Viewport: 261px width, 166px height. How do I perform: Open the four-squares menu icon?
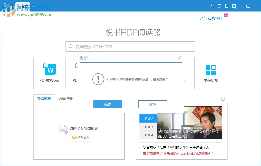click(x=234, y=6)
